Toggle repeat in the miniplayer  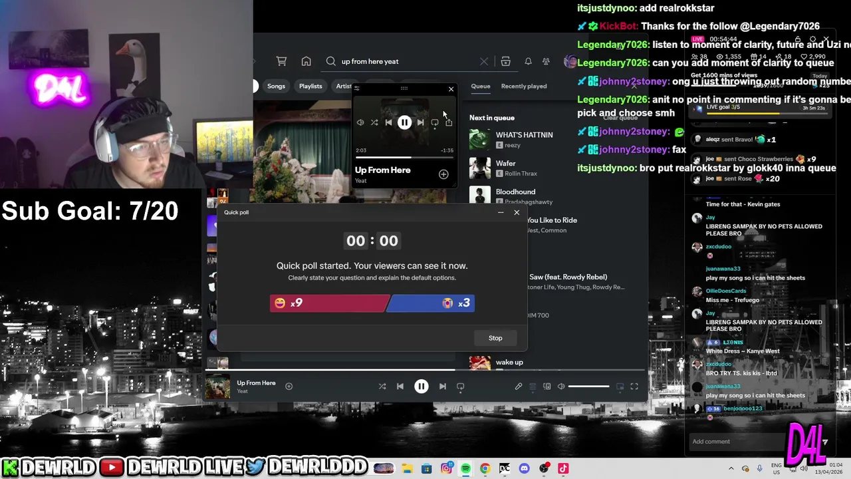pyautogui.click(x=435, y=122)
